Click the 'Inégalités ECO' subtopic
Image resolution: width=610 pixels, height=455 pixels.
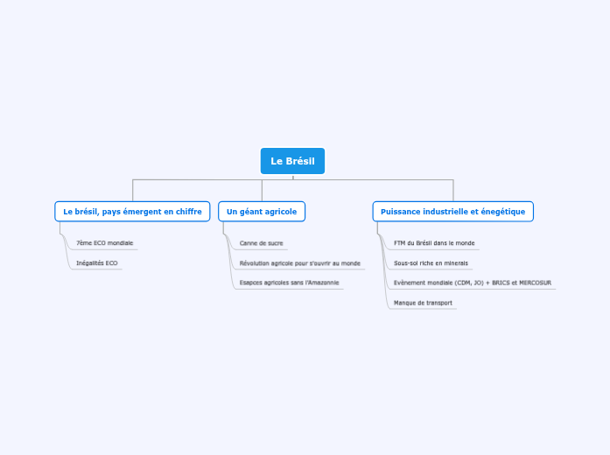(97, 262)
